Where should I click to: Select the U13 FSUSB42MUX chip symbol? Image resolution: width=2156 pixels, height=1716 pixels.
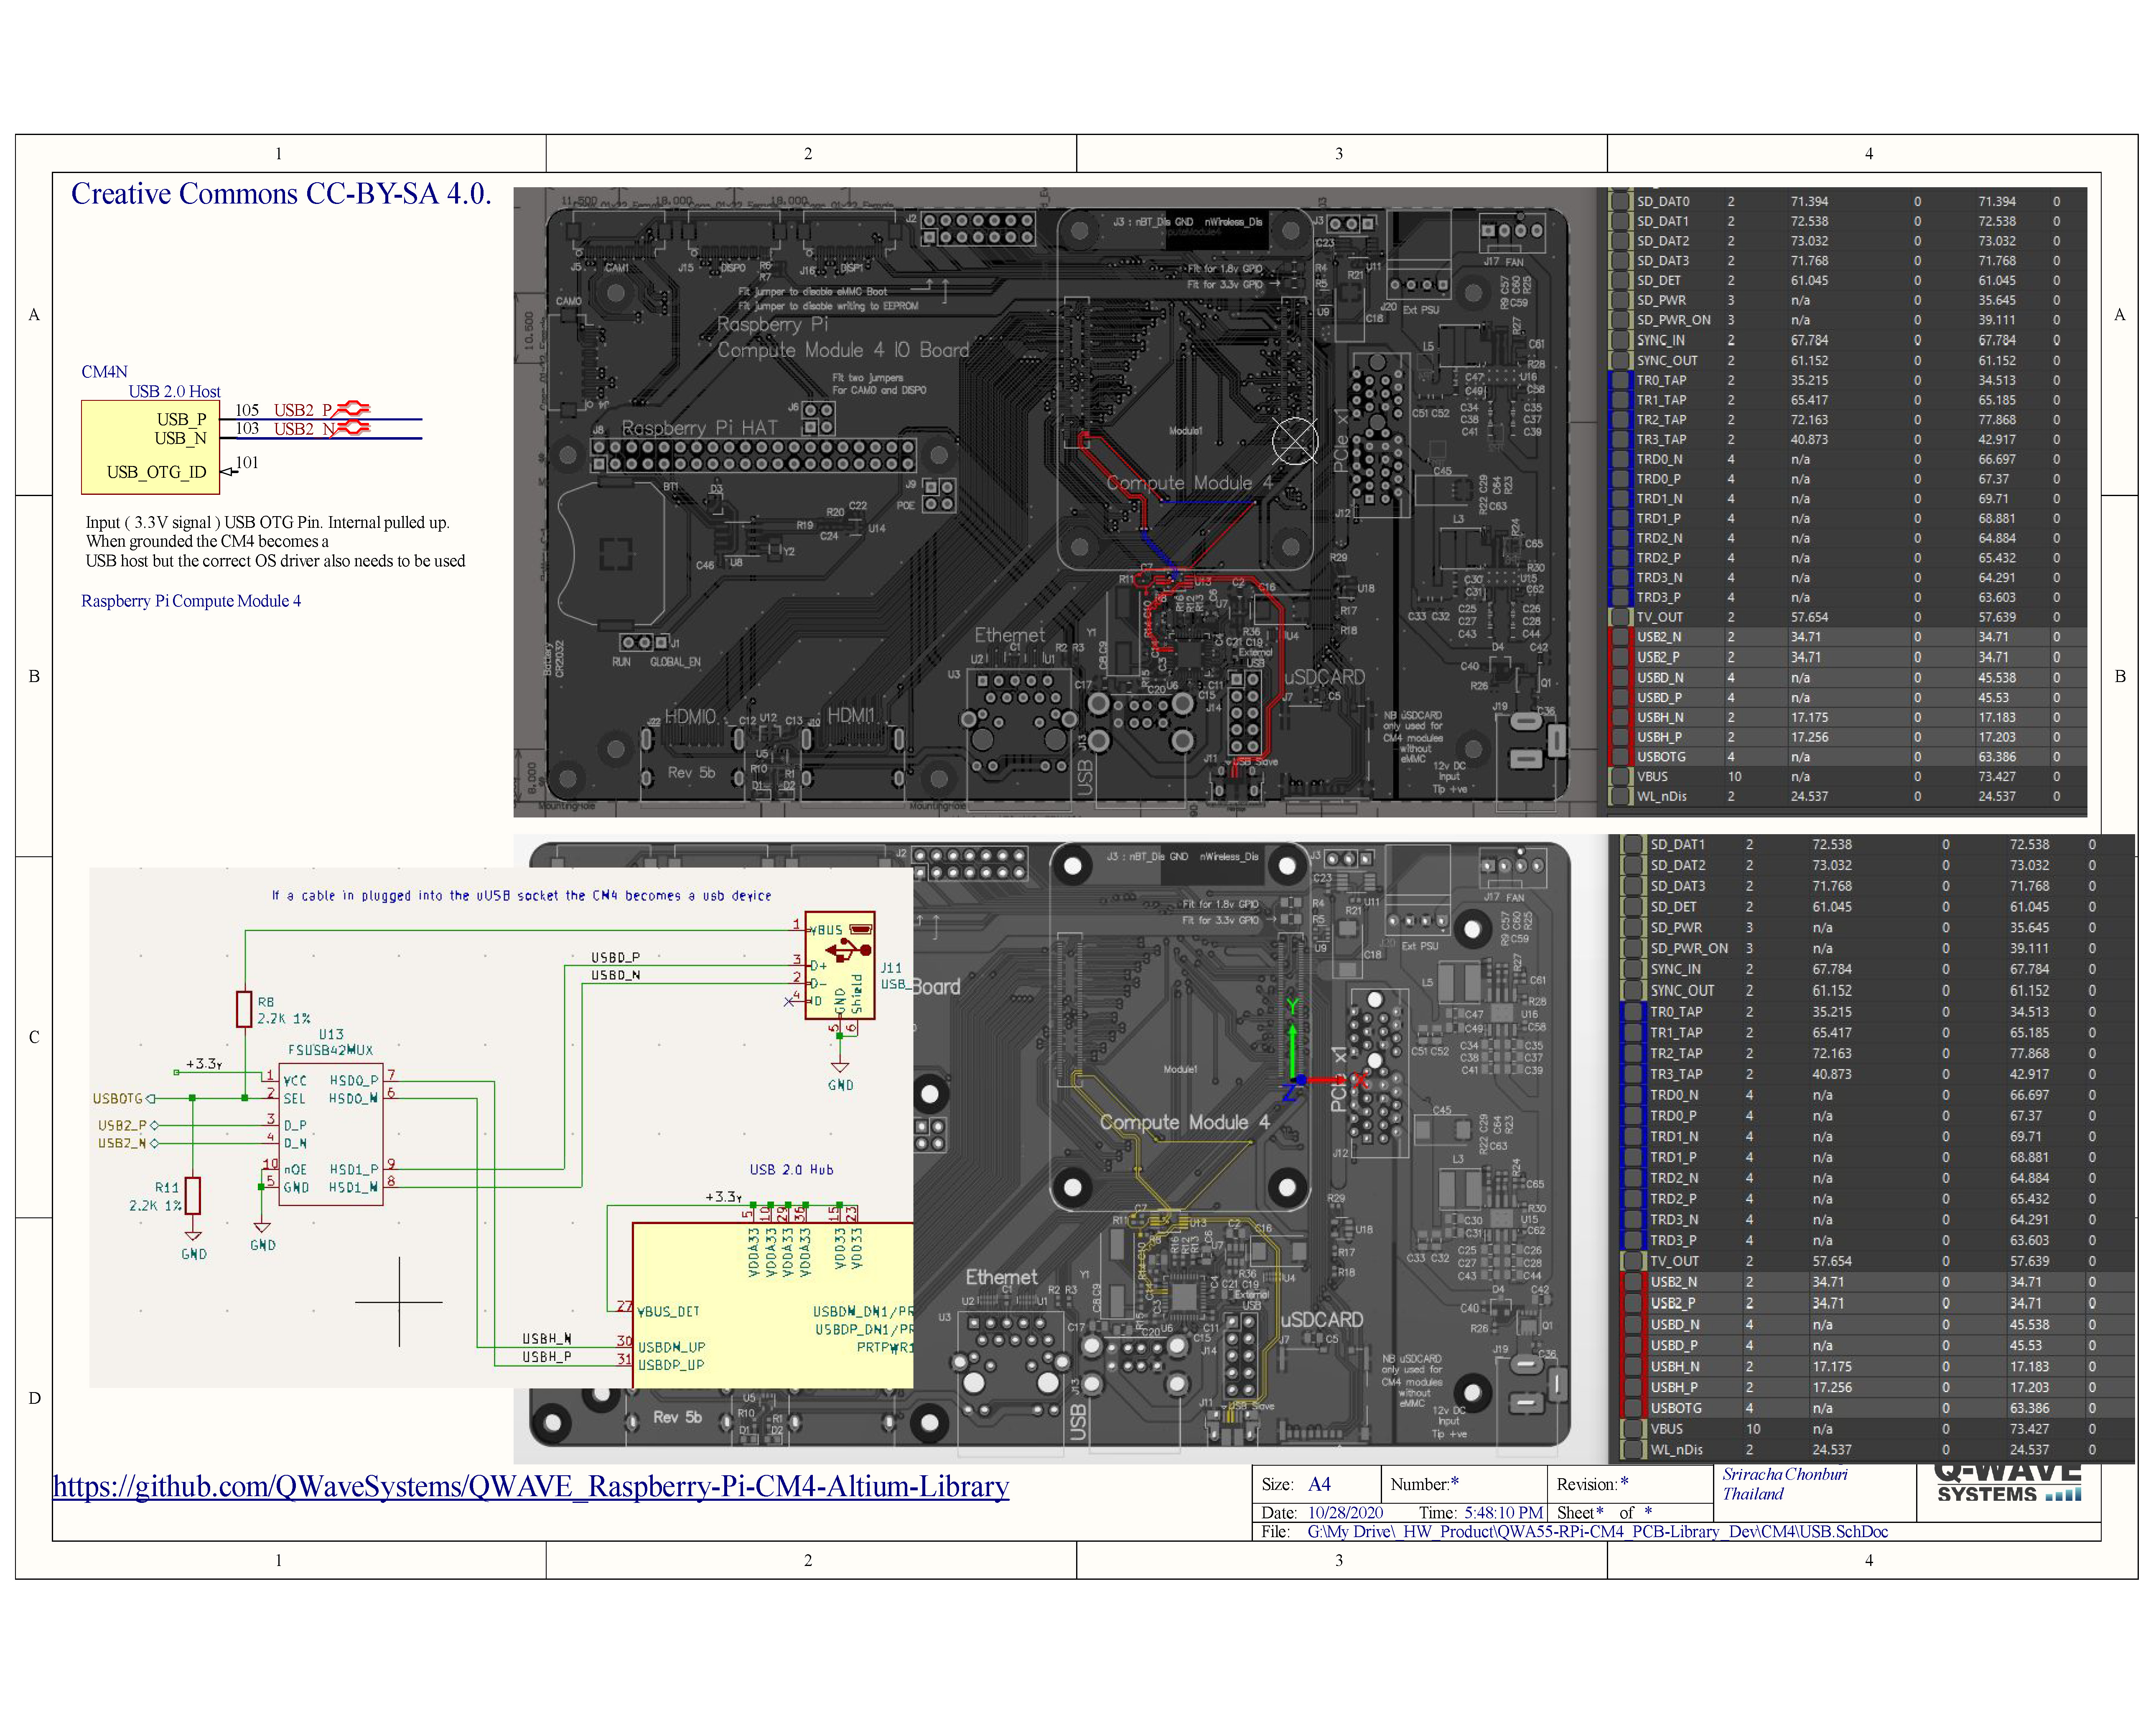[x=331, y=1134]
